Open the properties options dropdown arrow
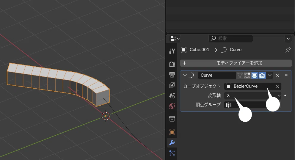This screenshot has width=295, height=160. coord(288,39)
